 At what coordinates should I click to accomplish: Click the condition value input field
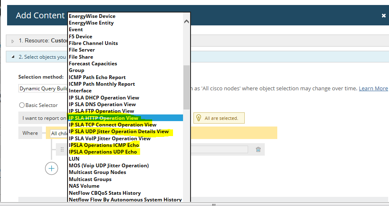(219, 149)
